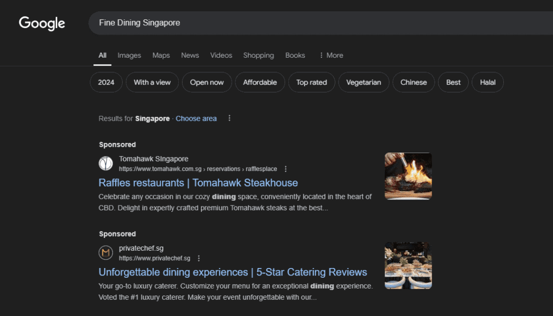
Task: Select the All results tab
Action: click(102, 56)
